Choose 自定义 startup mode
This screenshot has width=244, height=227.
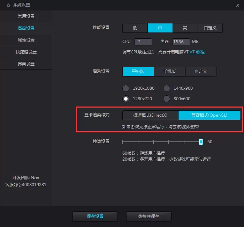pyautogui.click(x=201, y=72)
